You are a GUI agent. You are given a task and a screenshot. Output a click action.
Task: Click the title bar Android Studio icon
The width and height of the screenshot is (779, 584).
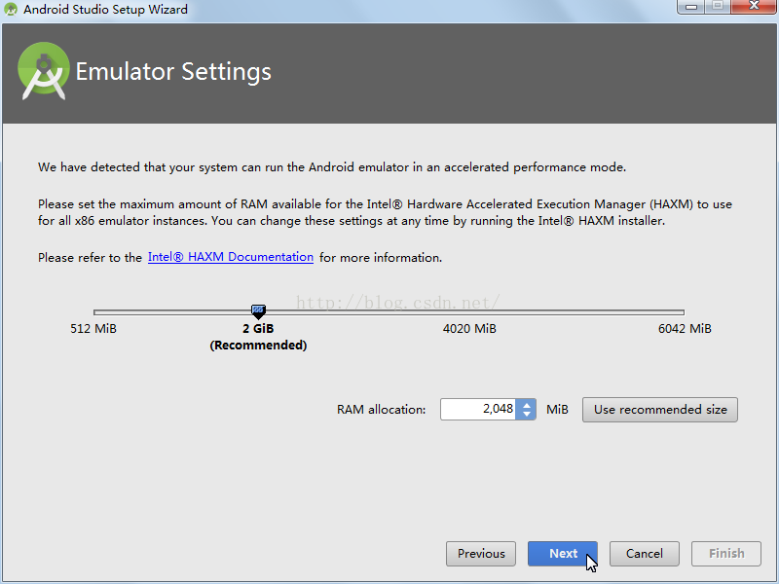pos(11,10)
